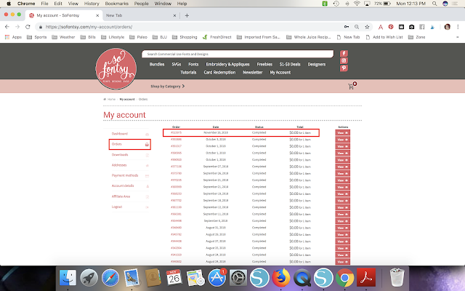Click the September 6, 2018 order date
This screenshot has height=291, width=465.
[x=216, y=221]
